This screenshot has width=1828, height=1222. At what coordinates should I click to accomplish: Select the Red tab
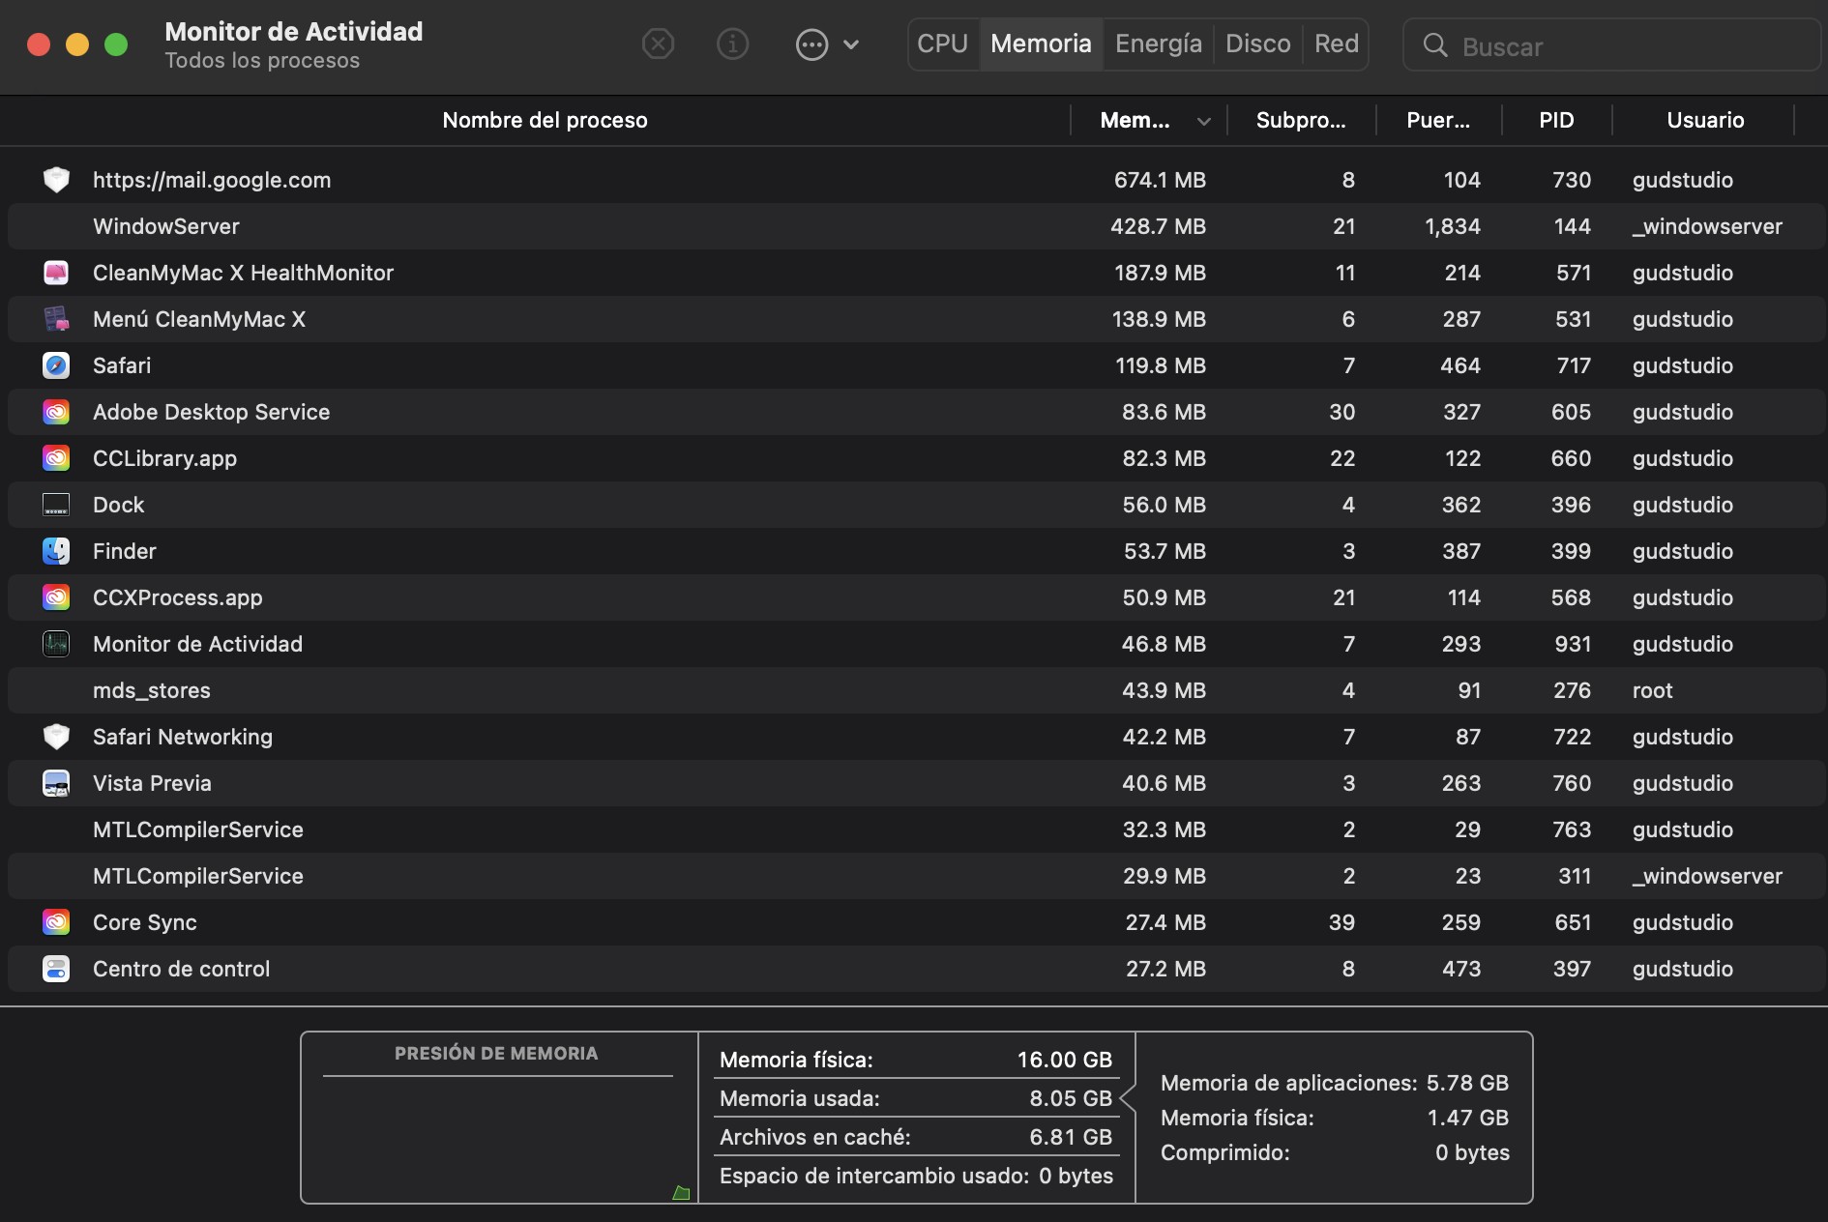tap(1336, 44)
